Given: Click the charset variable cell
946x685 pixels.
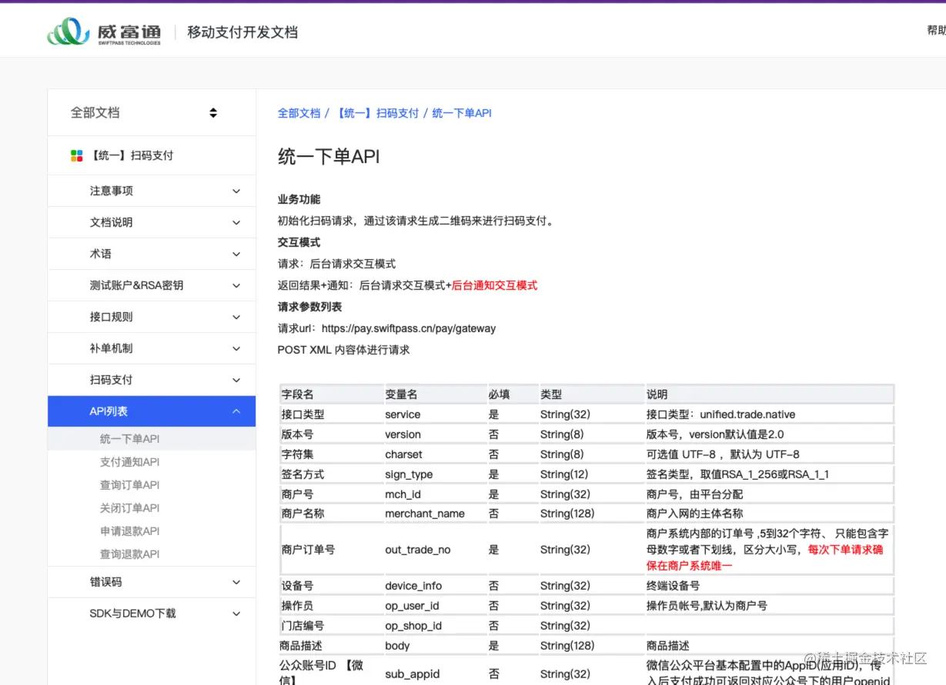Looking at the screenshot, I should [435, 454].
